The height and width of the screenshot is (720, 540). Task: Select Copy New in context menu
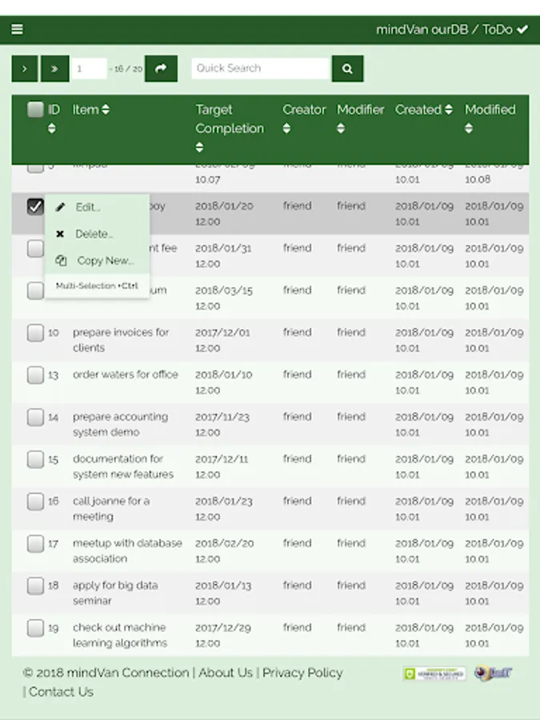pos(105,260)
